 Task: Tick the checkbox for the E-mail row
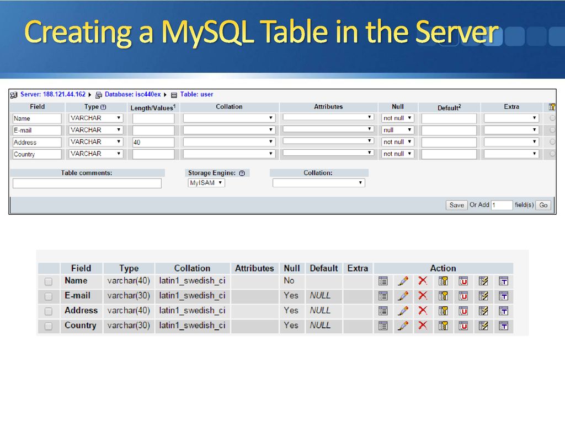tap(49, 296)
